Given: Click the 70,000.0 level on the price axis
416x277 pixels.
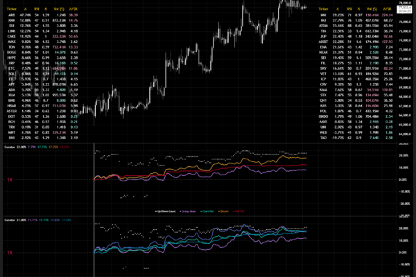Looking at the screenshot, I should tap(405, 78).
